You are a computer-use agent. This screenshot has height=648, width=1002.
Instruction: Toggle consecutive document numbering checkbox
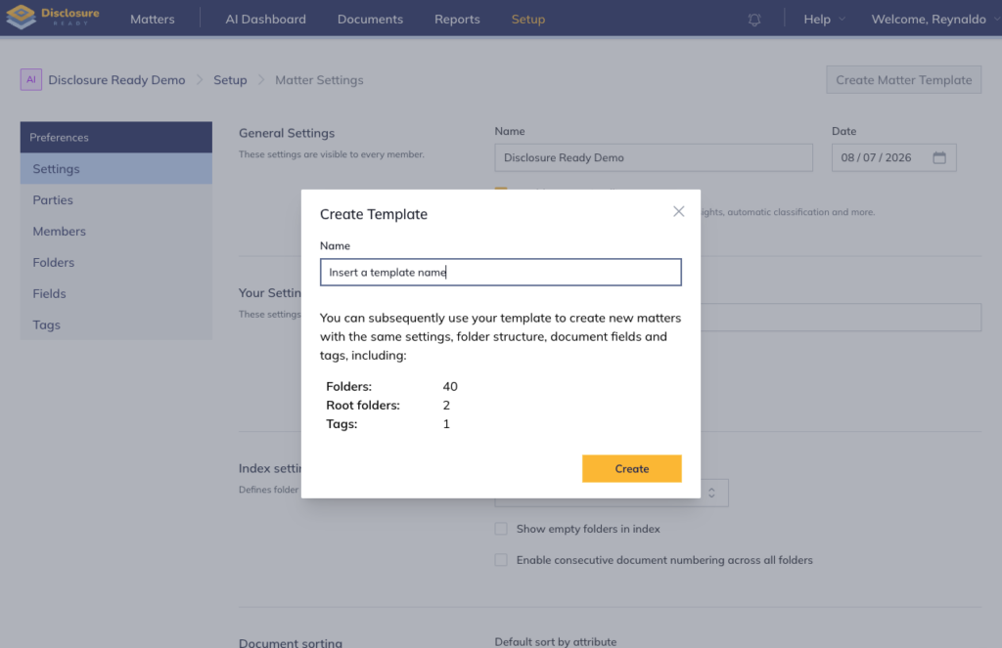pyautogui.click(x=501, y=560)
